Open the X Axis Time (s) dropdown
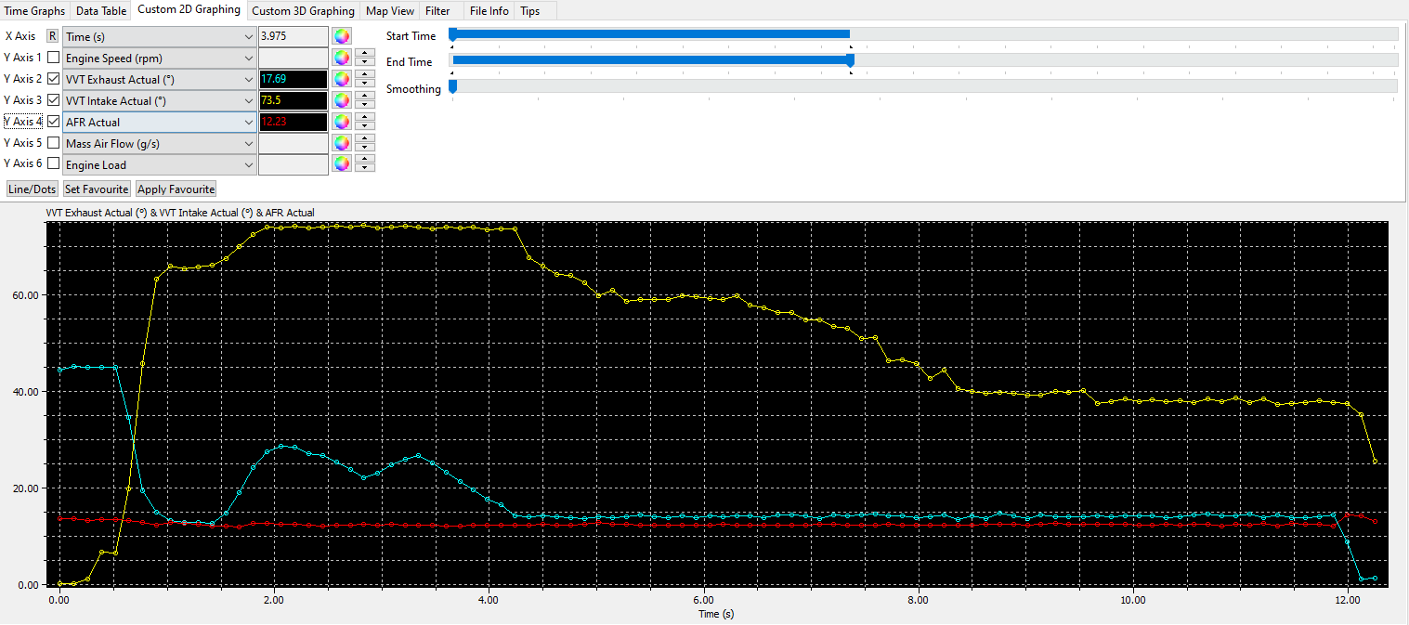 pos(159,36)
